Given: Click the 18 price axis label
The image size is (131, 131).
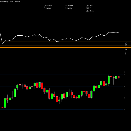Looking at the screenshot, I should point(124,98).
